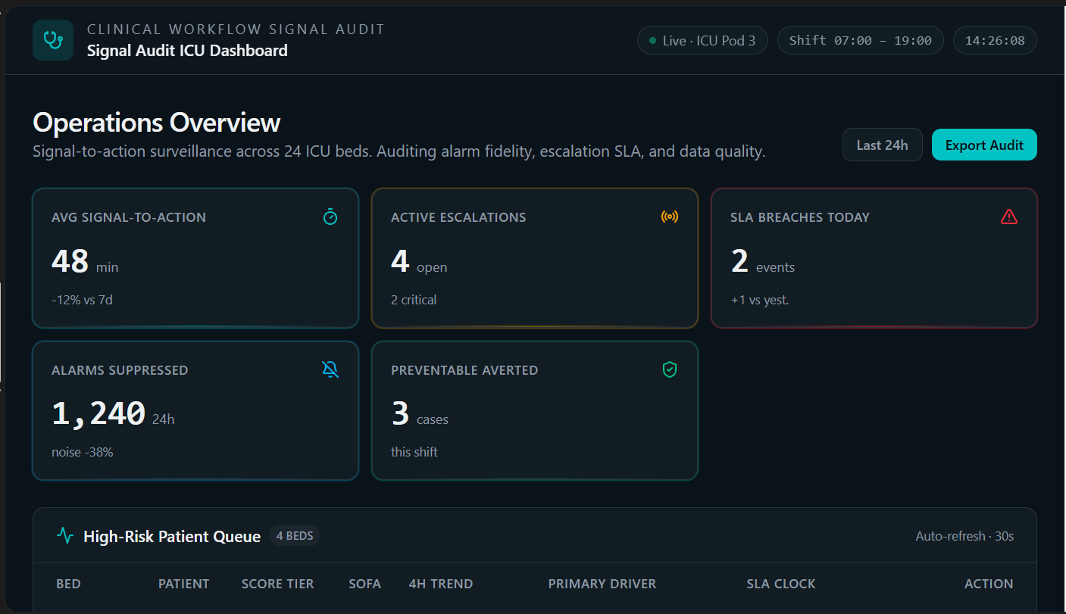This screenshot has height=614, width=1066.
Task: Click the this shift text
Action: [x=414, y=452]
